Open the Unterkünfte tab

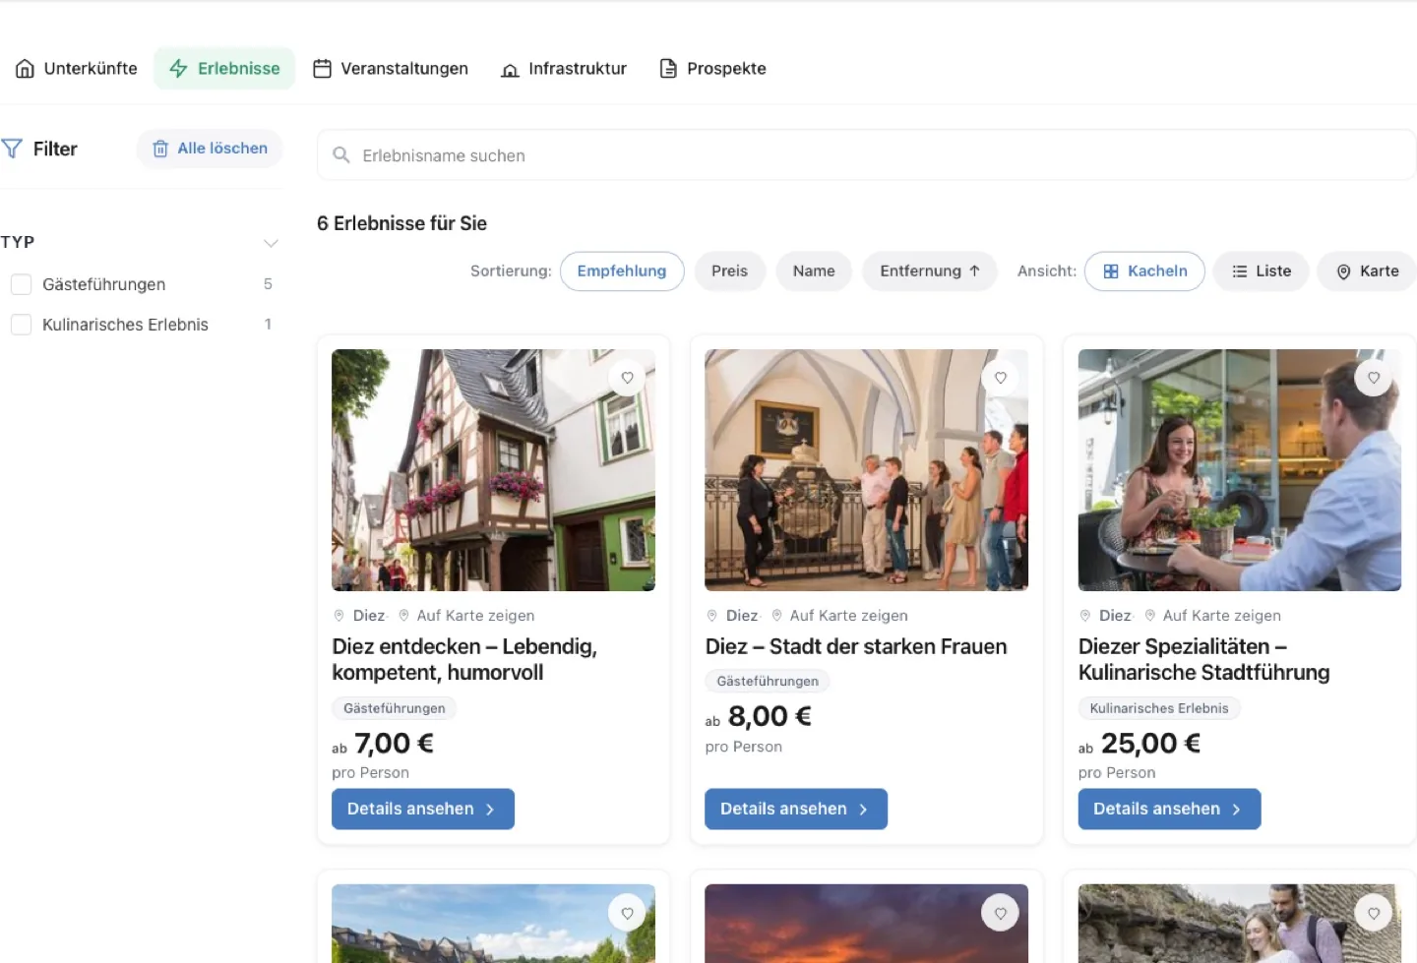[76, 69]
